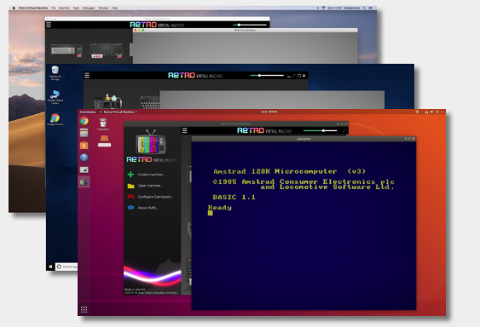Click Configure Gamepads... in RVM sidebar
The height and width of the screenshot is (327, 480).
tap(156, 197)
